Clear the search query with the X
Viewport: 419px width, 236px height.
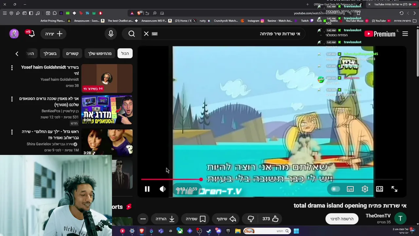pos(146,34)
